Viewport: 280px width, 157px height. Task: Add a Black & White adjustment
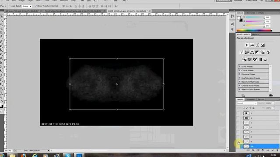257,52
